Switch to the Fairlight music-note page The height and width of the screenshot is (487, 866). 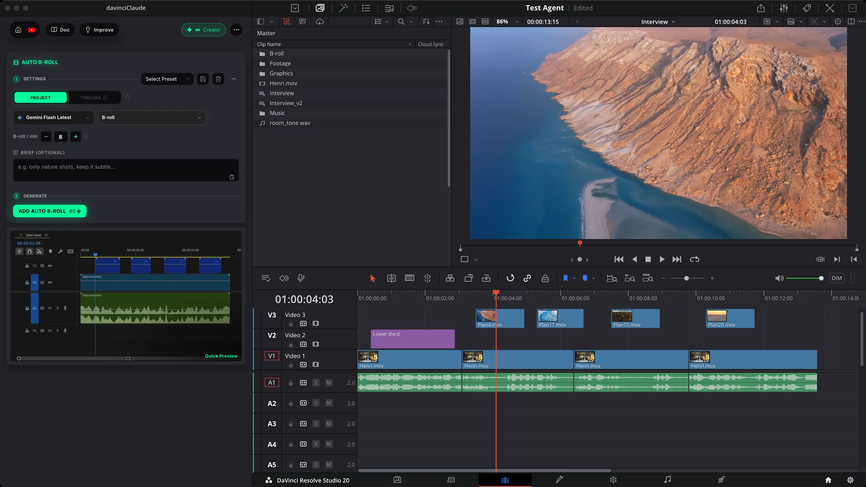[667, 480]
